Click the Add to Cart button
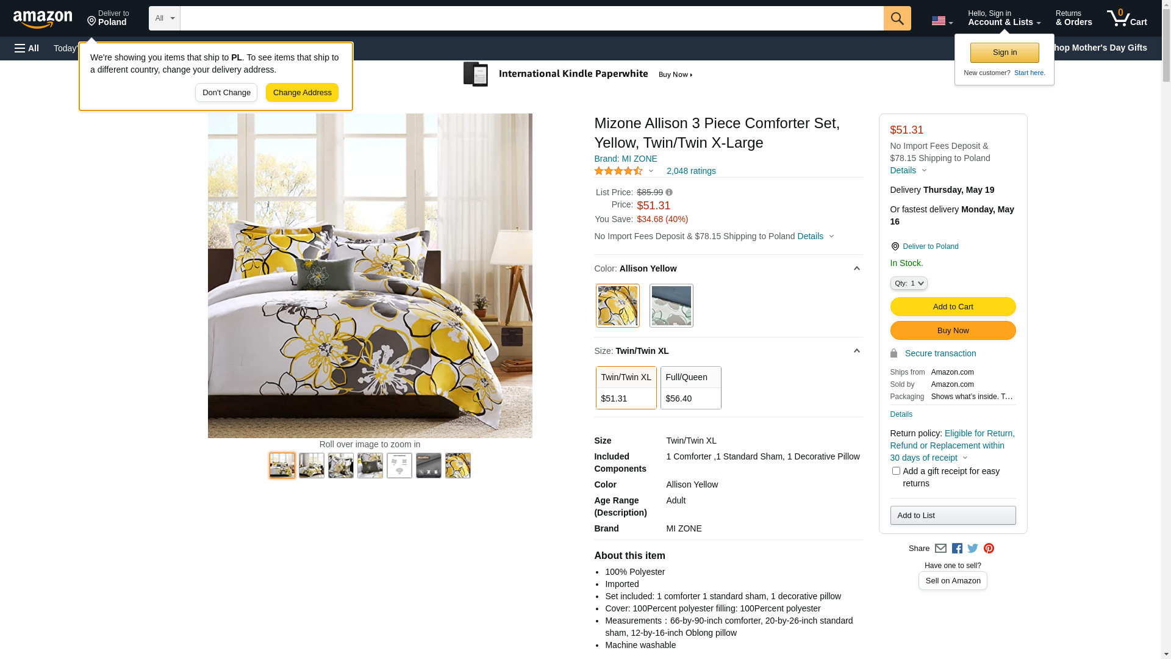 [x=953, y=307]
